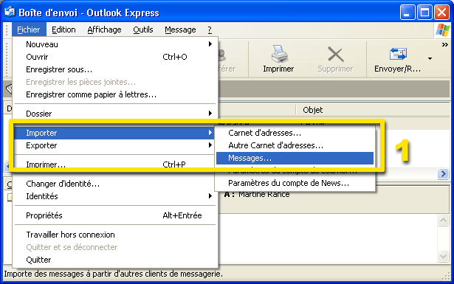Click the Supprimer X toolbar icon
Image resolution: width=454 pixels, height=284 pixels.
coord(336,54)
